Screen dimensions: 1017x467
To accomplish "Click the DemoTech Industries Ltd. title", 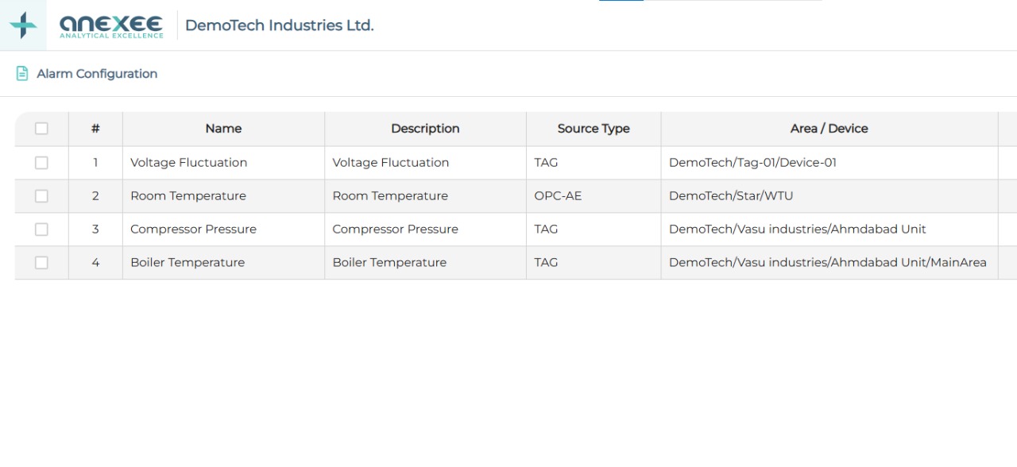I will pyautogui.click(x=279, y=25).
